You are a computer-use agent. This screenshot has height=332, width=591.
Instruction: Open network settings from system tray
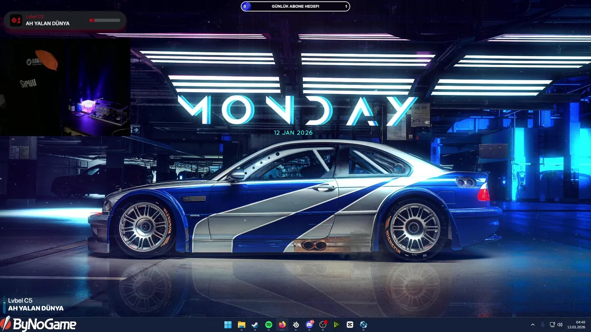[553, 325]
